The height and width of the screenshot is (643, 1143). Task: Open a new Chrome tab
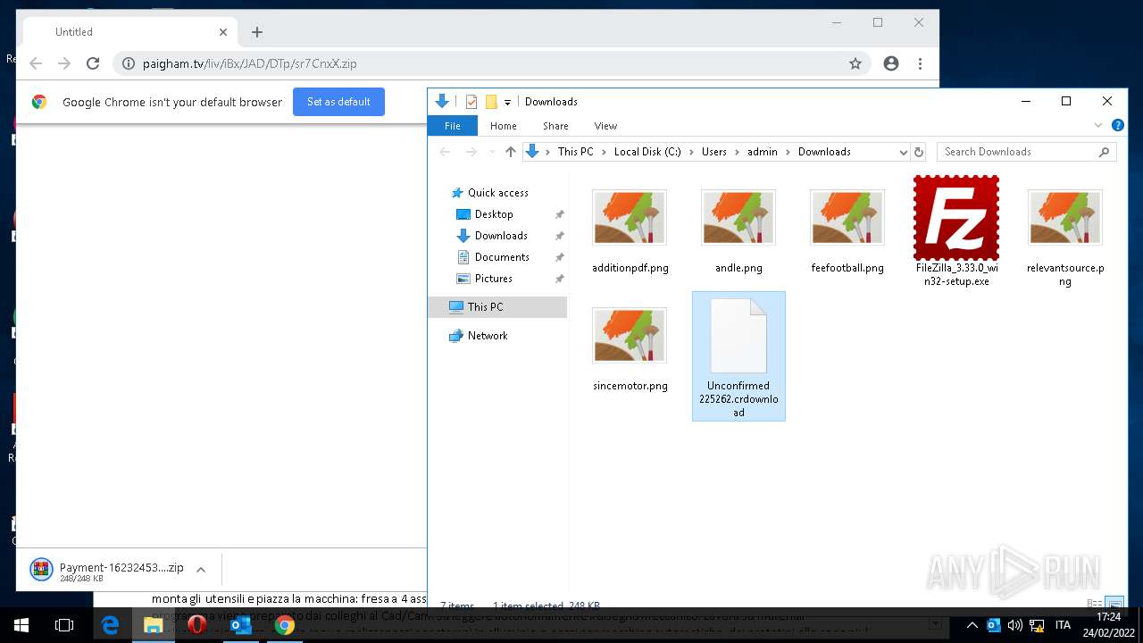click(257, 32)
